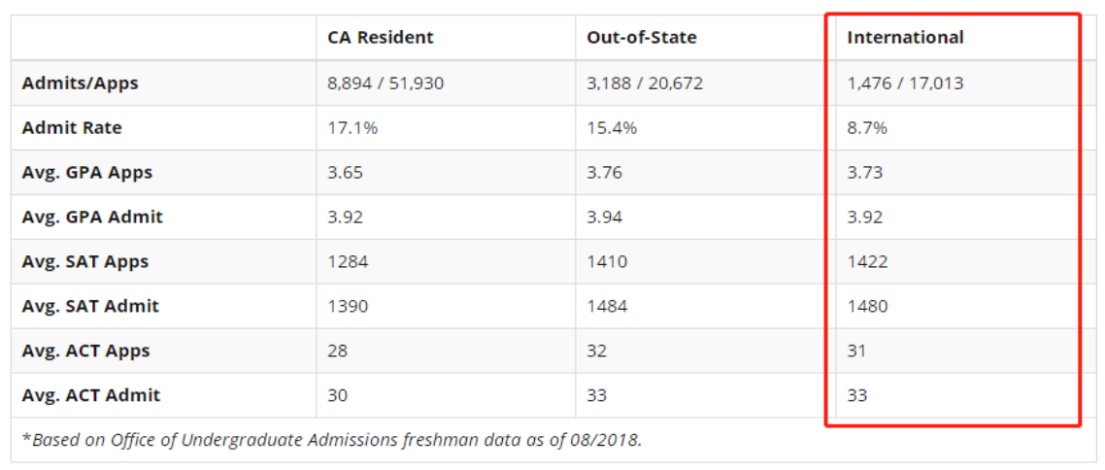
Task: Click the Avg. GPA Admit row label
Action: (92, 218)
